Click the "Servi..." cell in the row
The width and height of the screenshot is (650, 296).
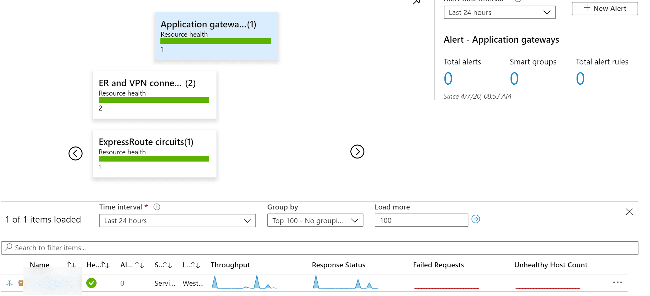click(165, 283)
